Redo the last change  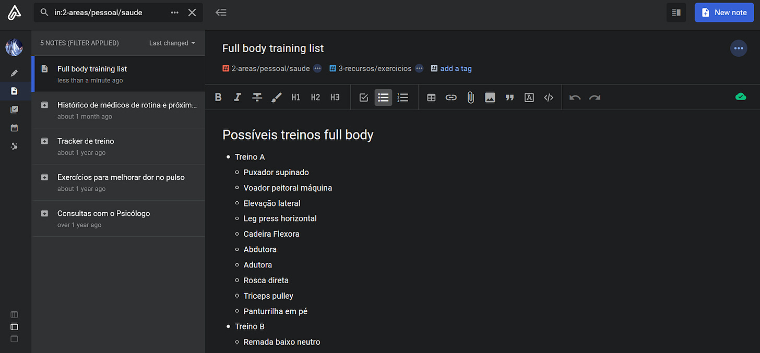[x=595, y=97]
